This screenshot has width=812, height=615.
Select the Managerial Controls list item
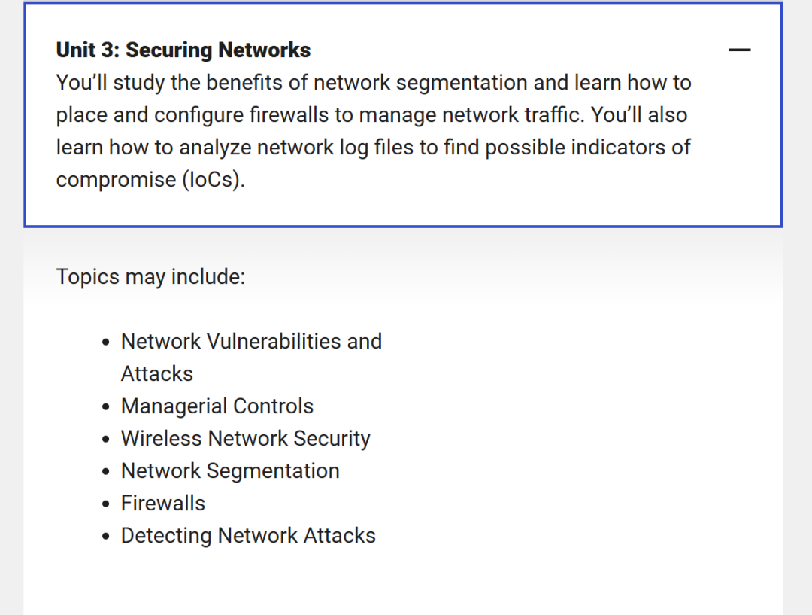pyautogui.click(x=217, y=406)
